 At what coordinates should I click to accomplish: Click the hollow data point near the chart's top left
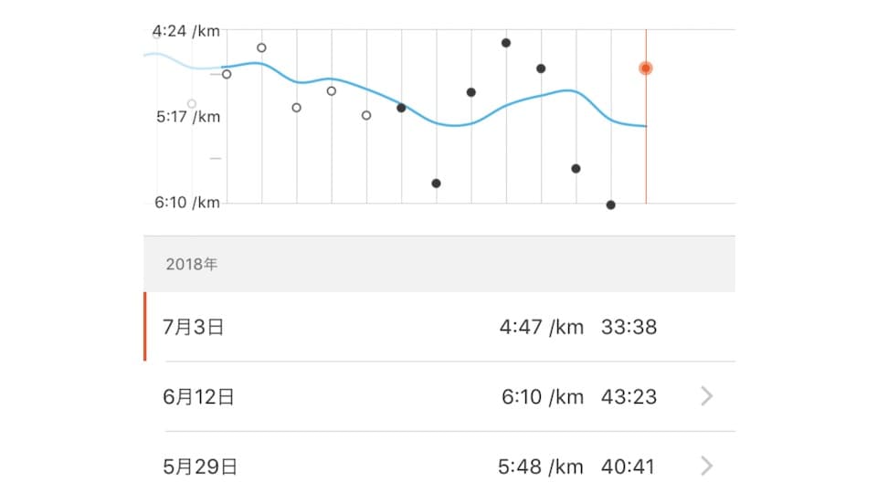click(x=261, y=48)
